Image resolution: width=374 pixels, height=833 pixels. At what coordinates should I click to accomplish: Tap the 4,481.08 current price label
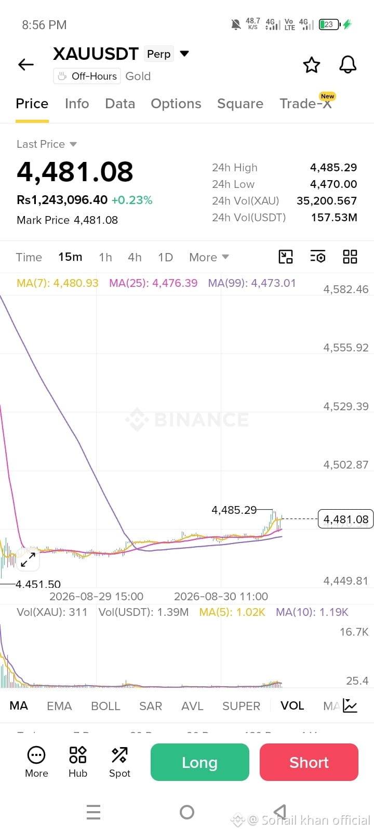coord(345,519)
